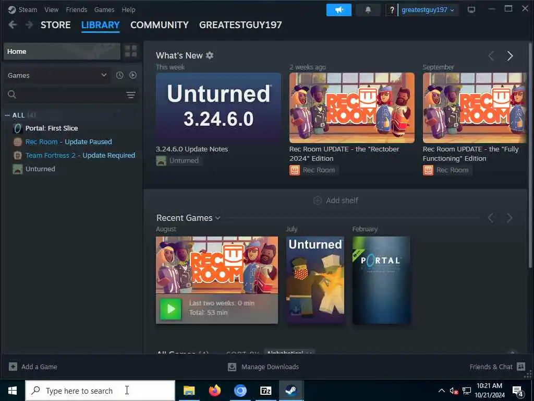Screen dimensions: 534x401
Task: Select Rec Room - Update Paused entry
Action: click(68, 142)
